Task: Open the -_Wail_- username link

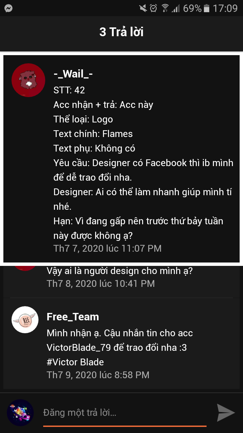Action: (73, 74)
